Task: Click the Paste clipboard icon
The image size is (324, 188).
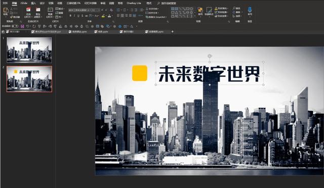Action: [x=6, y=10]
